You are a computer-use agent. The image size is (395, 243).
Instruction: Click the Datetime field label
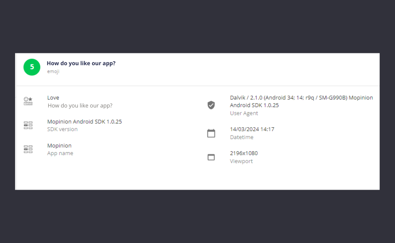(x=242, y=137)
